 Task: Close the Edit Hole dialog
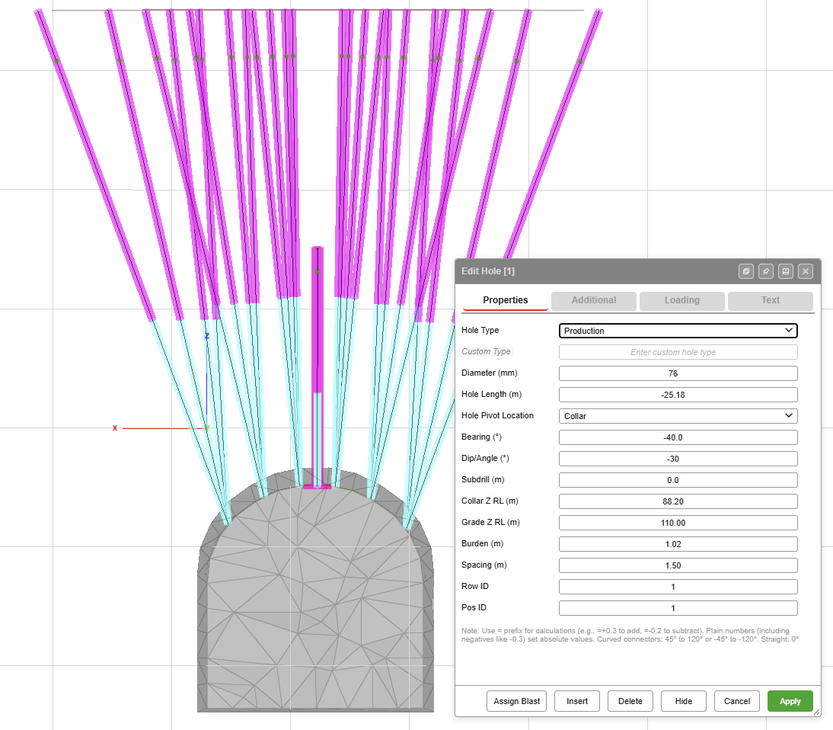click(806, 271)
